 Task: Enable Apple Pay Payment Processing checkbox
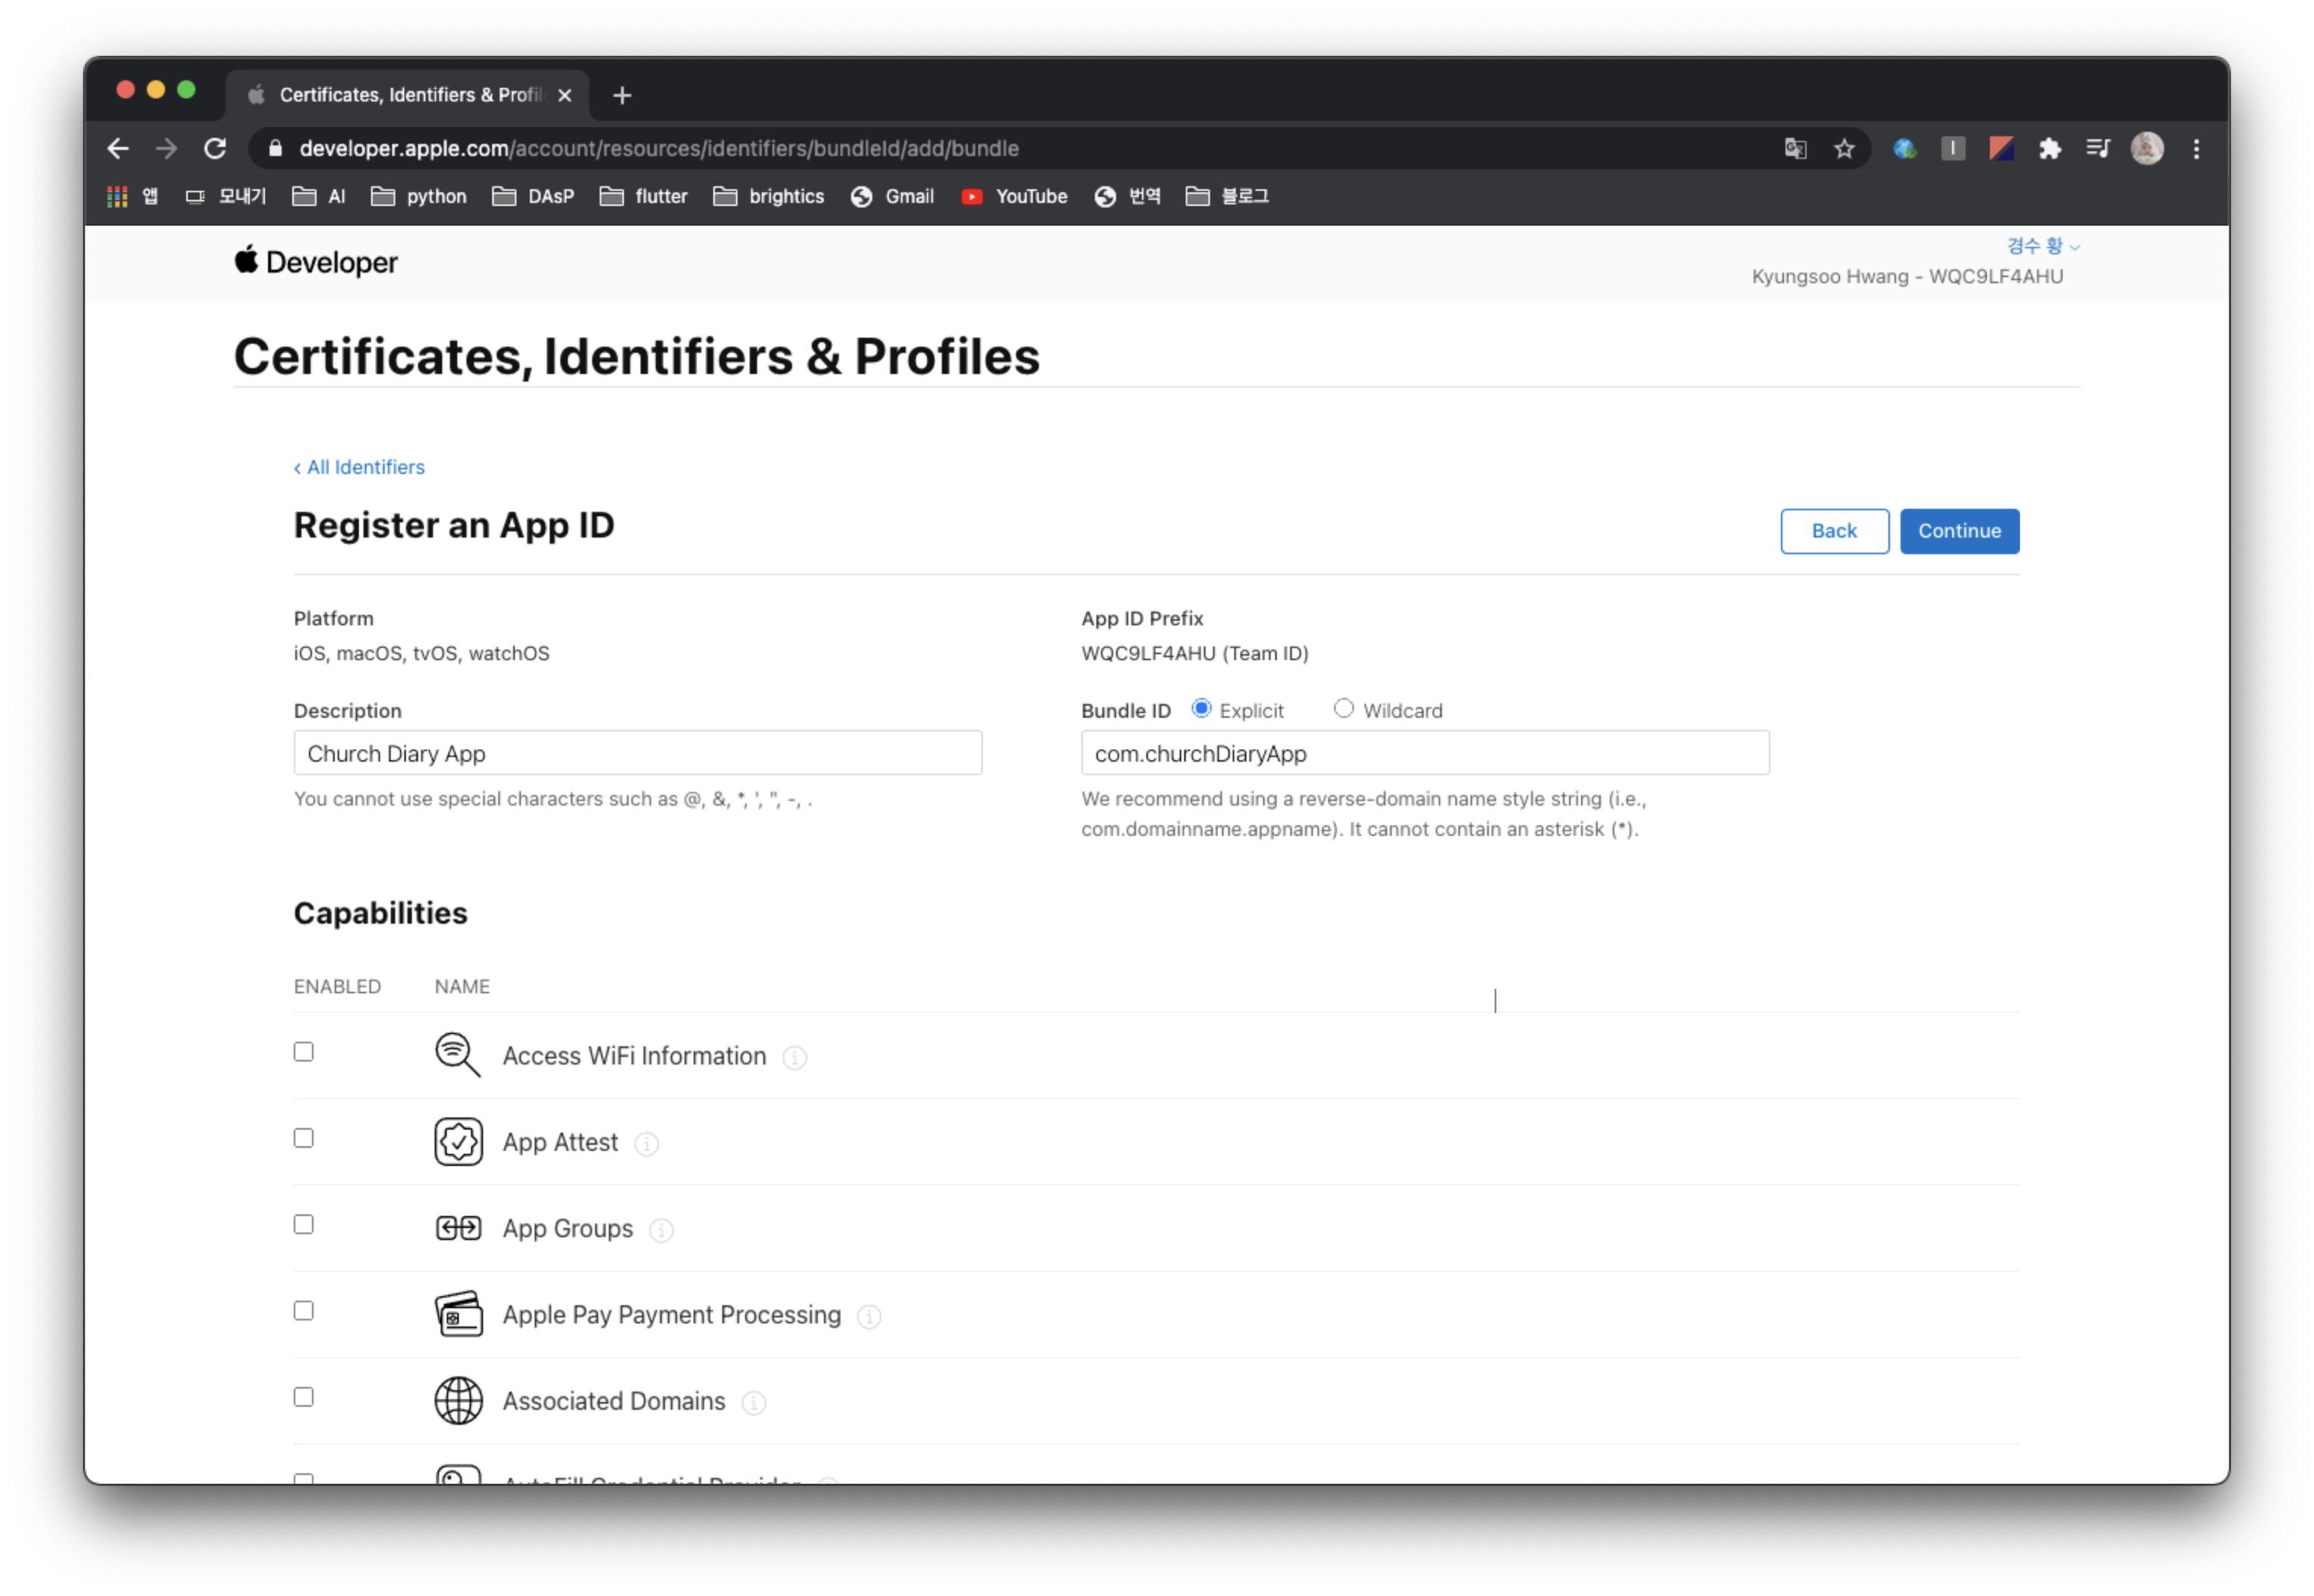[304, 1311]
